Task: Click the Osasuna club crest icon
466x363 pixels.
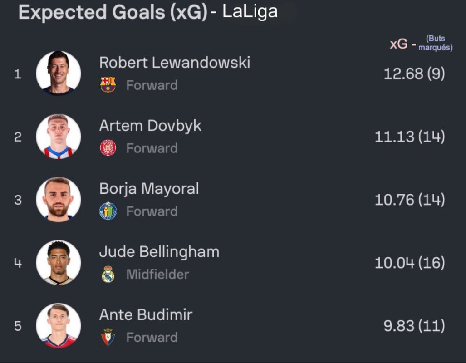Action: 108,337
